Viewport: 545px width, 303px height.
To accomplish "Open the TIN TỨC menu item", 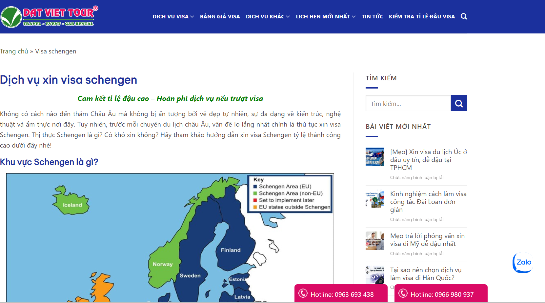I will tap(372, 16).
